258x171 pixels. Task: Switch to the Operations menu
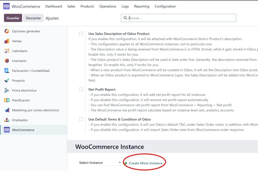(x=108, y=6)
